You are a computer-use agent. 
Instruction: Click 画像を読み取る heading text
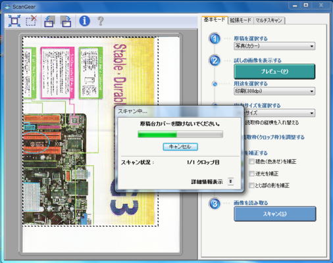point(251,203)
